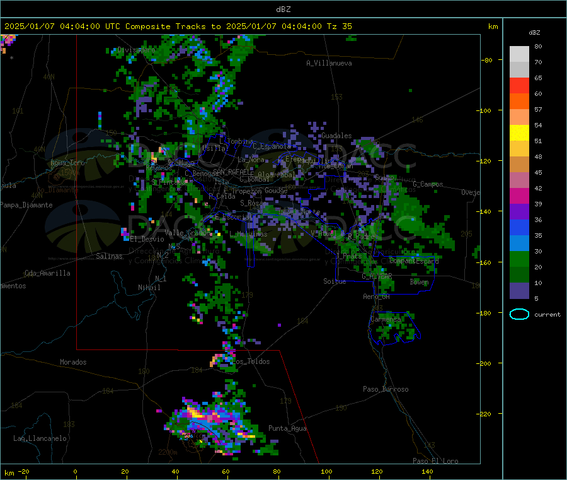The height and width of the screenshot is (480, 567).
Task: Click the Nihuil map label
Action: pyautogui.click(x=149, y=288)
